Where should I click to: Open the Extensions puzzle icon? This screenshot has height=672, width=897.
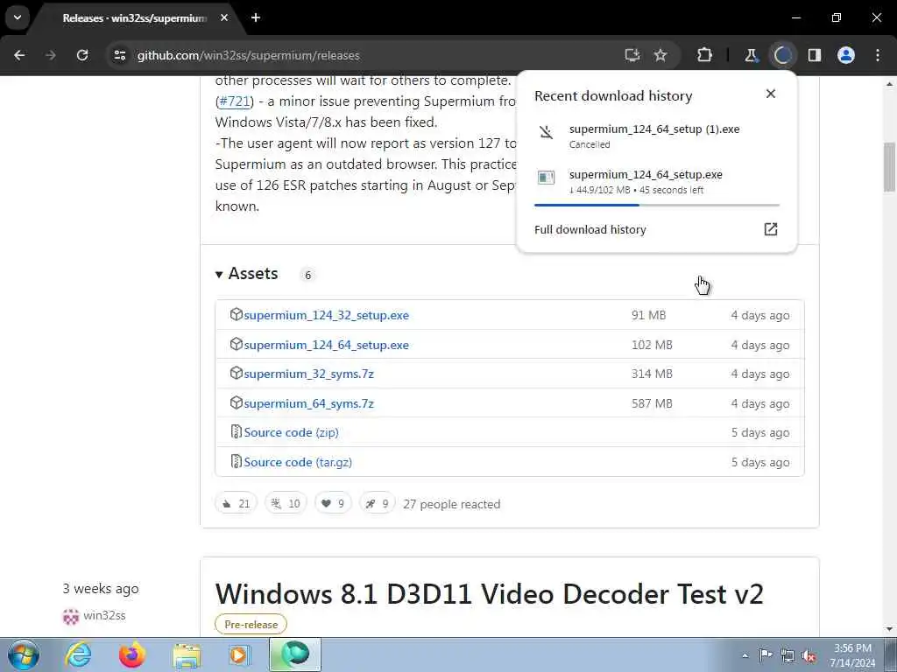point(705,55)
